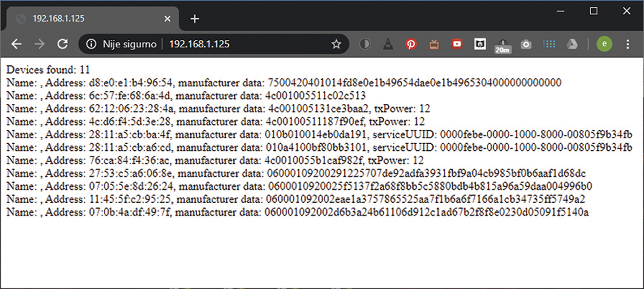This screenshot has width=644, height=289.
Task: Open a new tab with plus button
Action: 195,19
